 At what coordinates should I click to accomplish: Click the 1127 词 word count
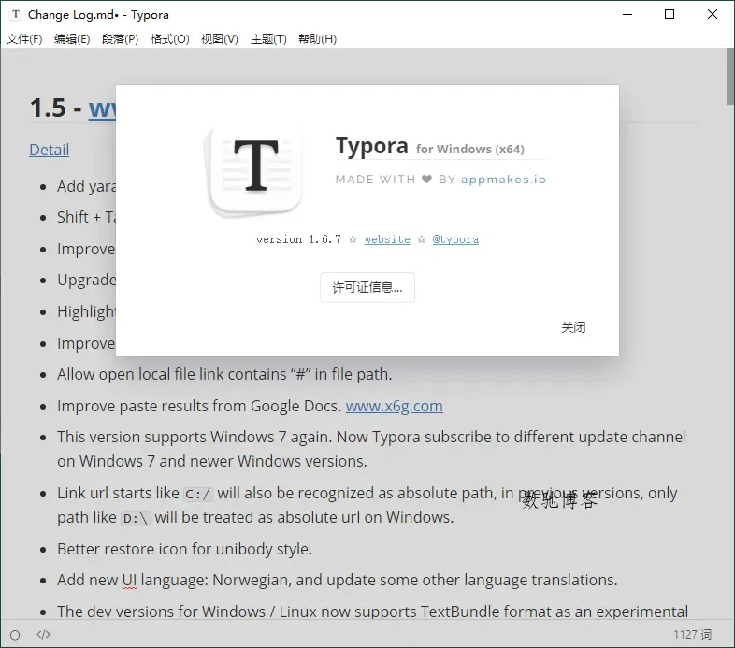(x=692, y=634)
